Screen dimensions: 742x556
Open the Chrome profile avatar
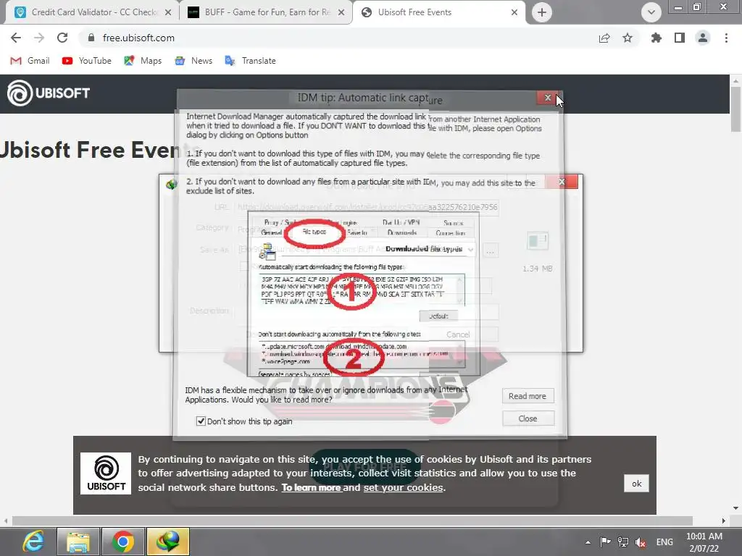(x=703, y=38)
